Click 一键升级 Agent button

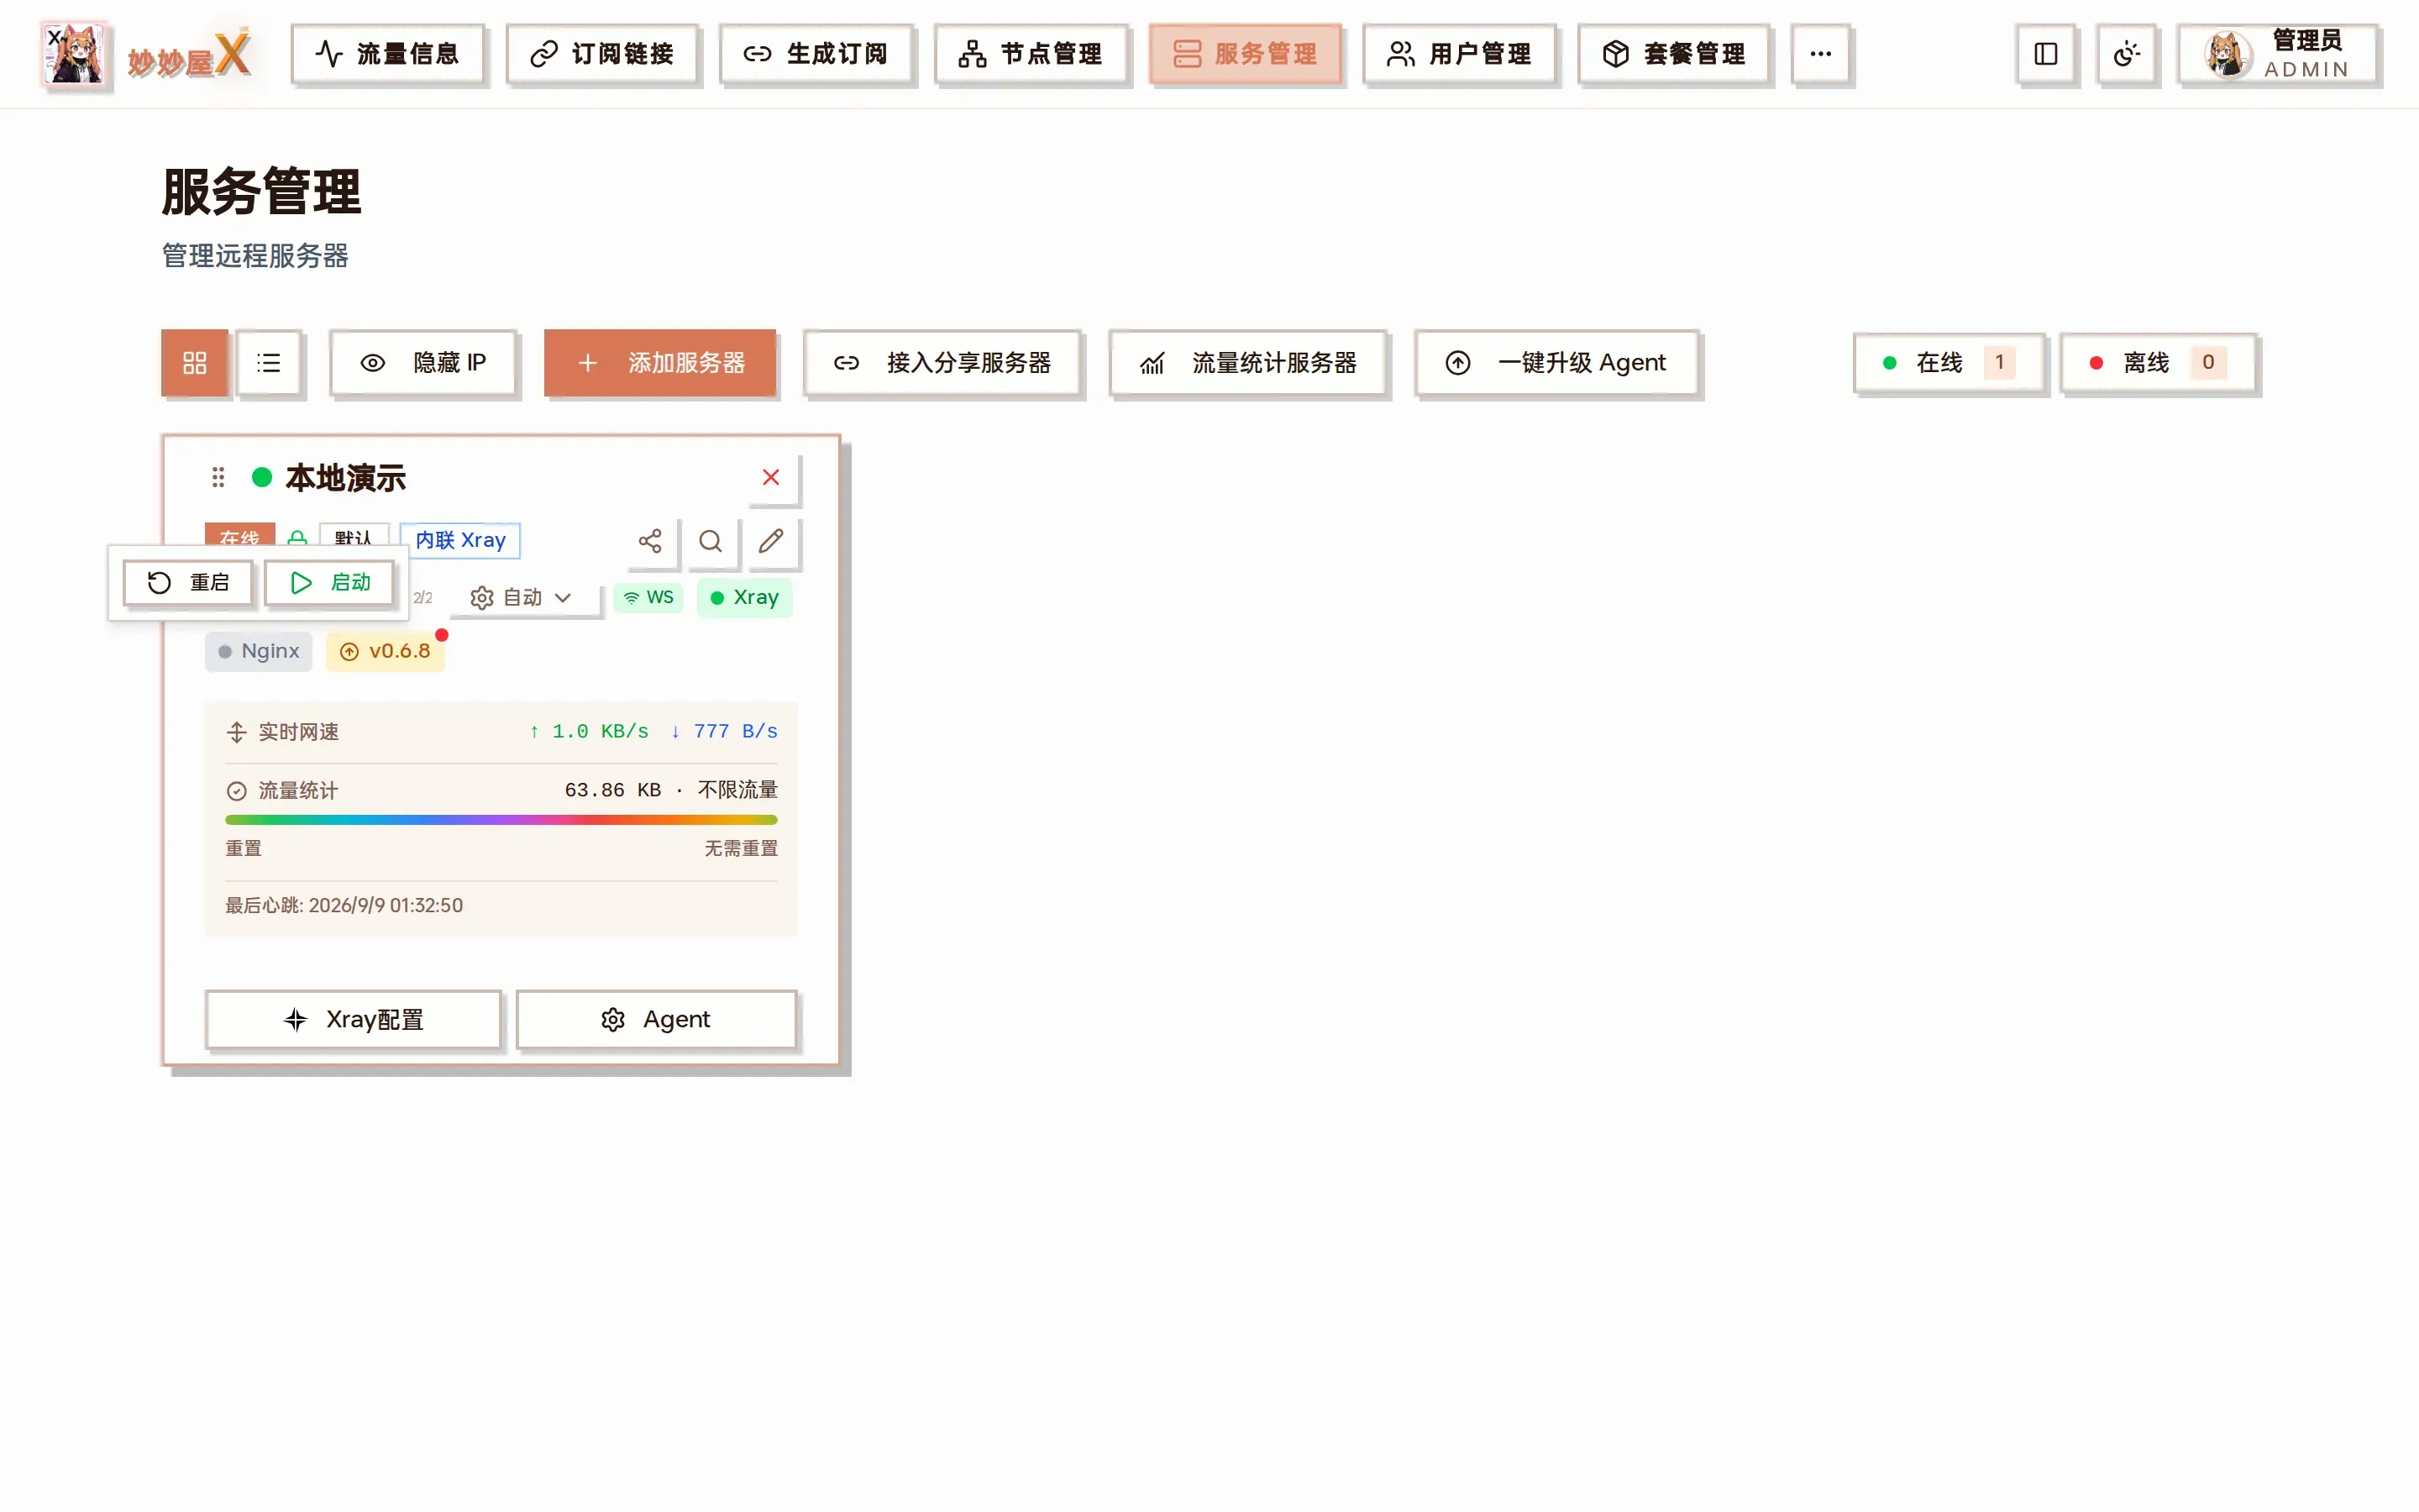pos(1557,363)
